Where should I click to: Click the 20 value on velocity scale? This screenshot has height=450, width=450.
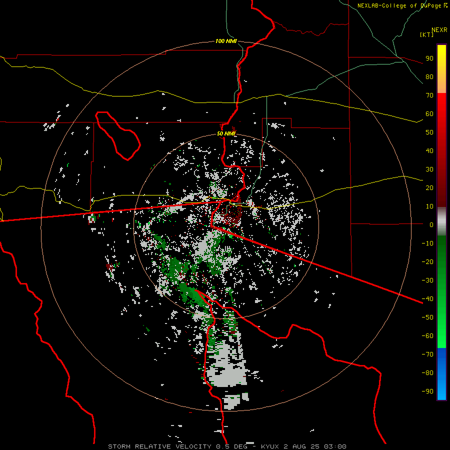click(x=429, y=188)
